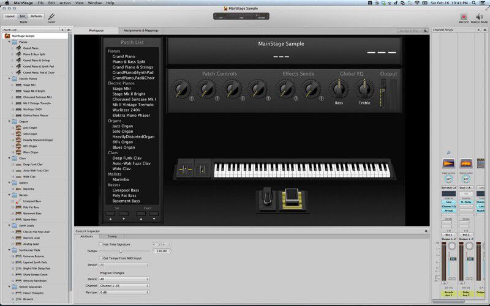Open the View menu
This screenshot has width=490, height=306.
coord(80,3)
